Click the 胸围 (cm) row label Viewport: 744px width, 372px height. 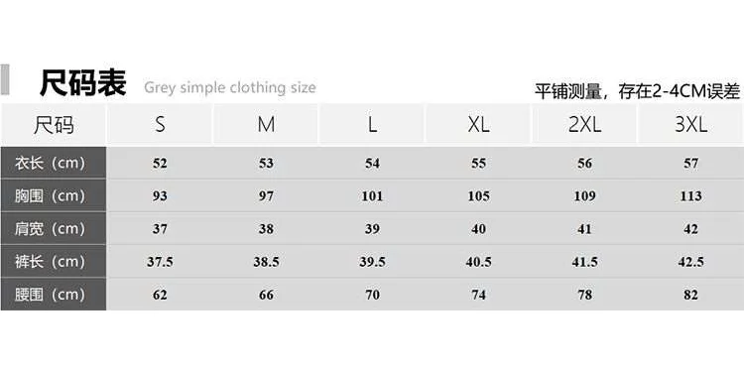(x=54, y=195)
